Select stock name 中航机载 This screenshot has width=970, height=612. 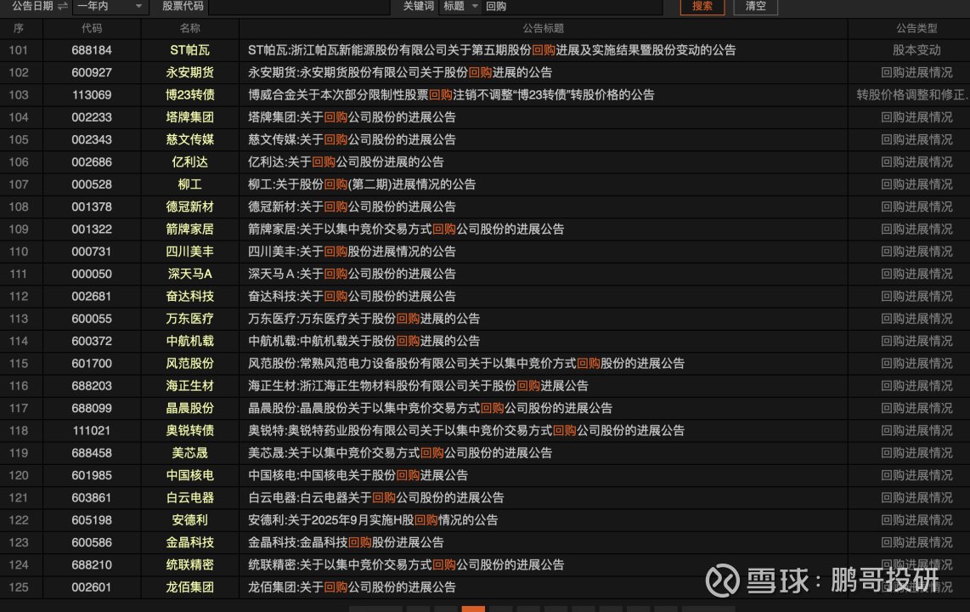tap(190, 341)
